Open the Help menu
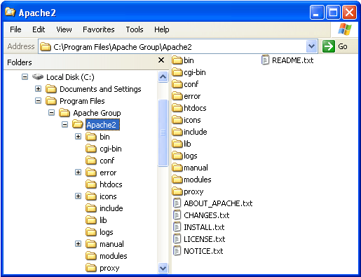Screen dimensions: 361x277 click(162, 29)
